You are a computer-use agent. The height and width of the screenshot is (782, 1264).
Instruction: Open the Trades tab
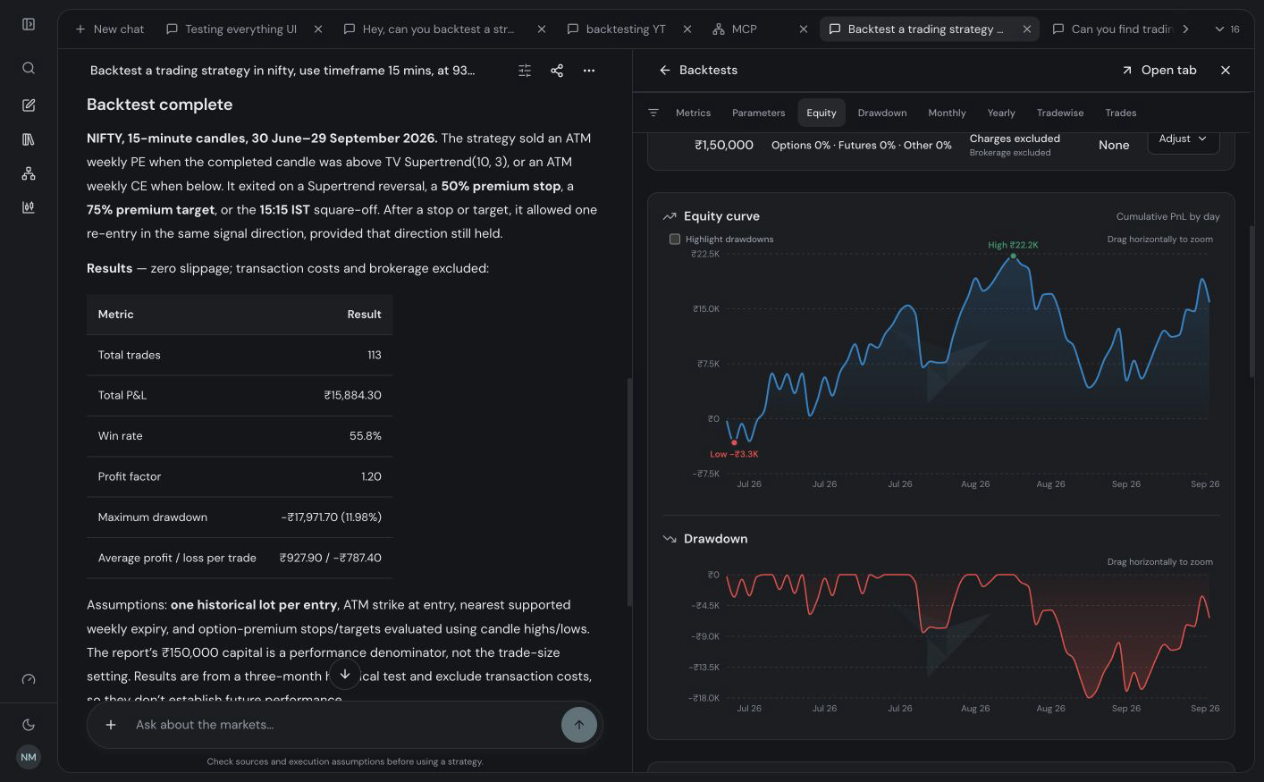[1121, 113]
